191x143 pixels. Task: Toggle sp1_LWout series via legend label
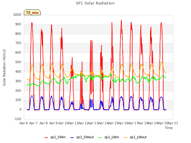point(138,137)
